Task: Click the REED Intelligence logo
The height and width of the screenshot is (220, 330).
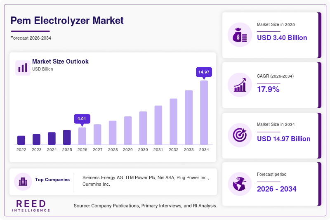Action: point(31,206)
